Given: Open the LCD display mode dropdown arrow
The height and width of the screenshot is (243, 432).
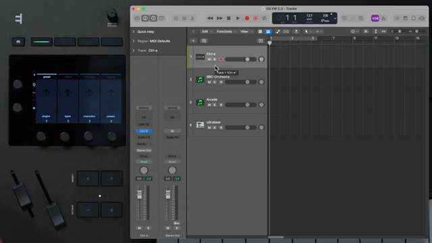Looking at the screenshot, I should point(335,19).
